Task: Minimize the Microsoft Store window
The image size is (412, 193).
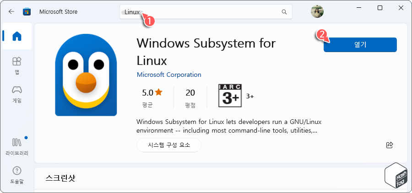Action: tap(359, 8)
